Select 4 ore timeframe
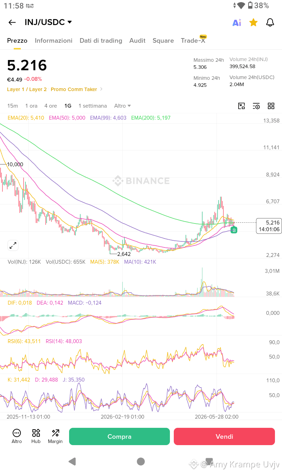This screenshot has height=473, width=282. click(x=51, y=106)
